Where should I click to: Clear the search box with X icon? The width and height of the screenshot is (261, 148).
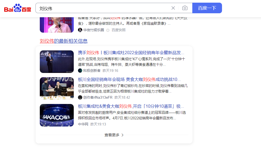click(x=173, y=8)
